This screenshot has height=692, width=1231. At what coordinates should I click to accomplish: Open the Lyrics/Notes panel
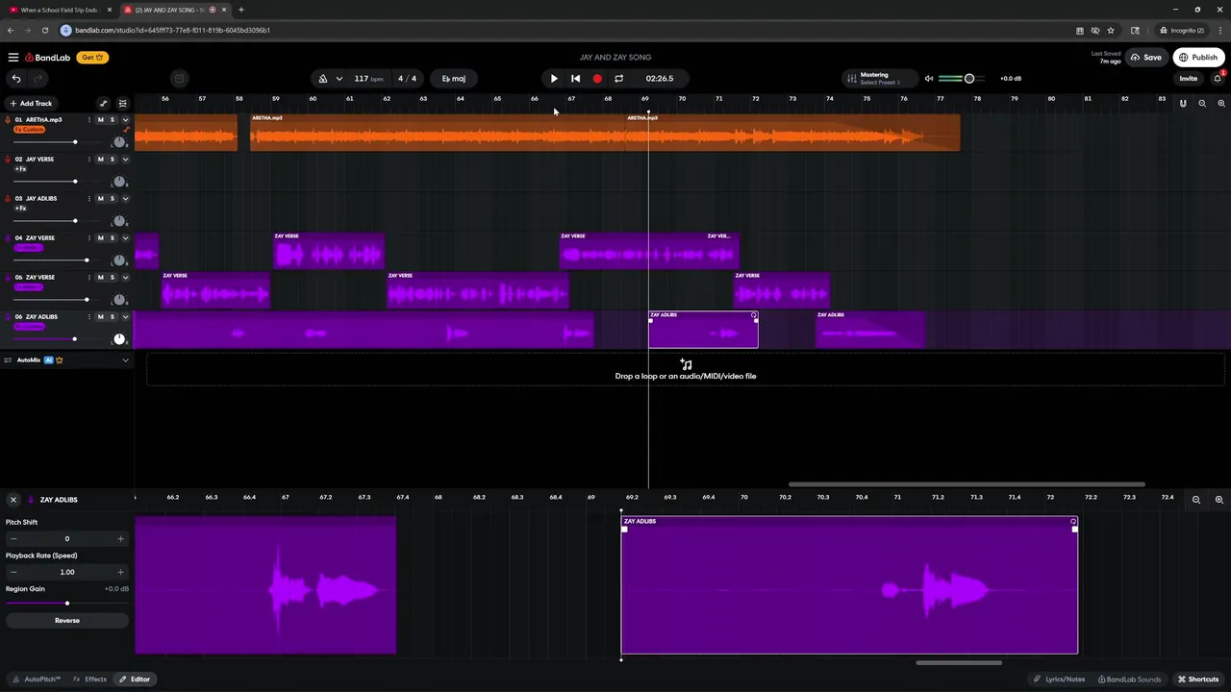point(1060,680)
